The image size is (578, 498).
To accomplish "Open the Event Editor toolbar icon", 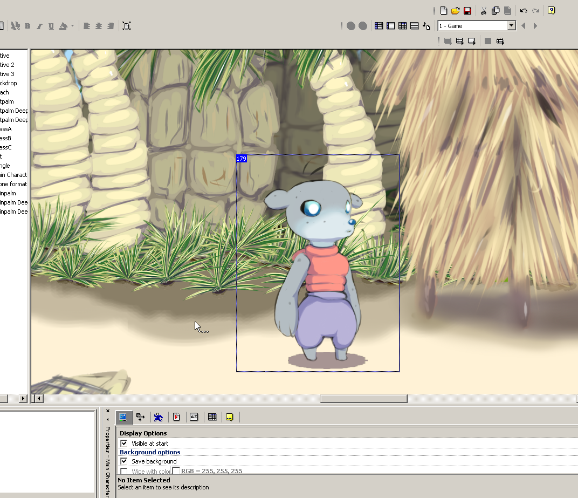I will click(402, 26).
